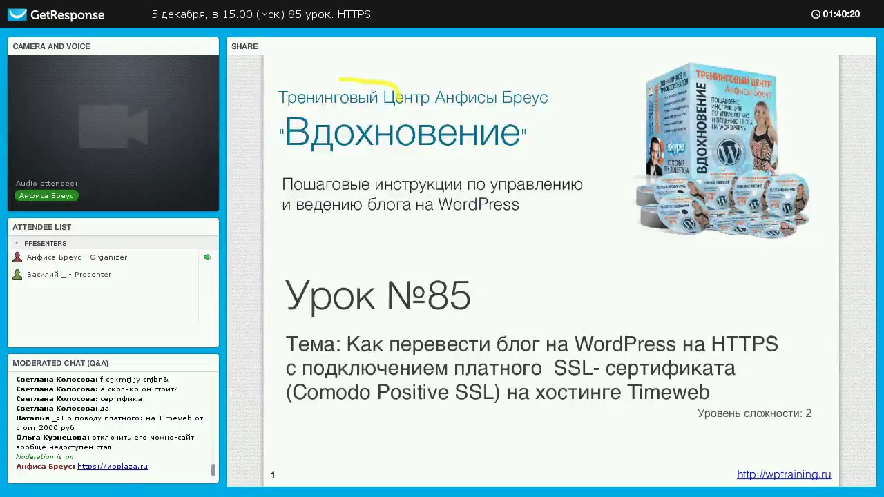Click 'Пошаговые инструкции по управлению' slide text
Image resolution: width=884 pixels, height=497 pixels.
coord(432,184)
